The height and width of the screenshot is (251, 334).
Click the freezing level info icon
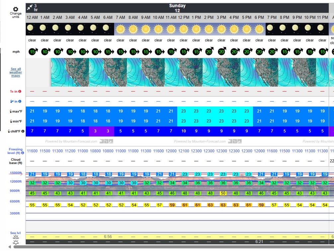23,153
